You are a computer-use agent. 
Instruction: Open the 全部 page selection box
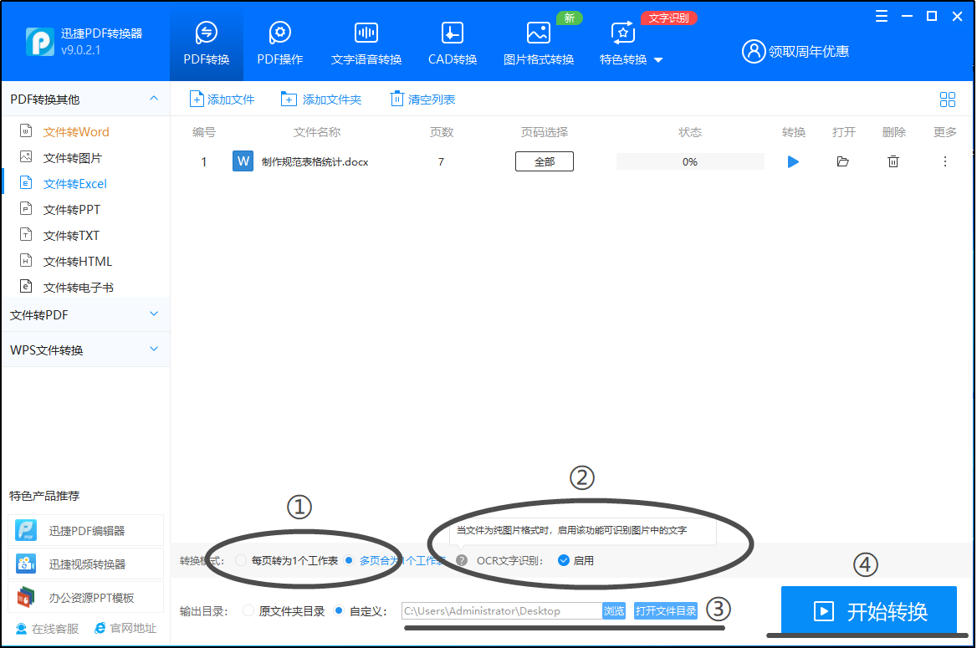(545, 161)
